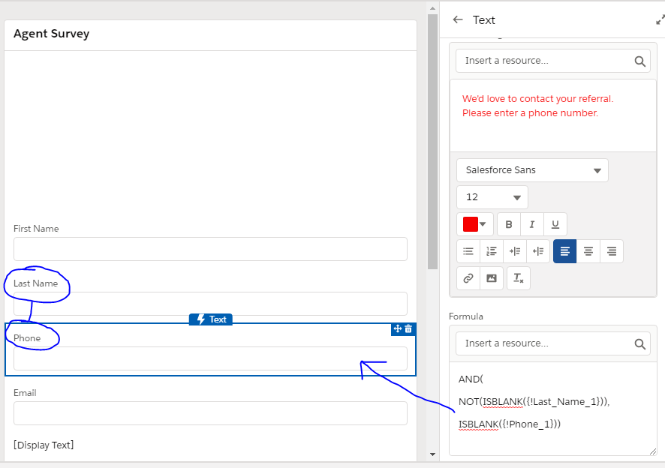The width and height of the screenshot is (665, 468).
Task: Center-align the error message text
Action: [588, 251]
